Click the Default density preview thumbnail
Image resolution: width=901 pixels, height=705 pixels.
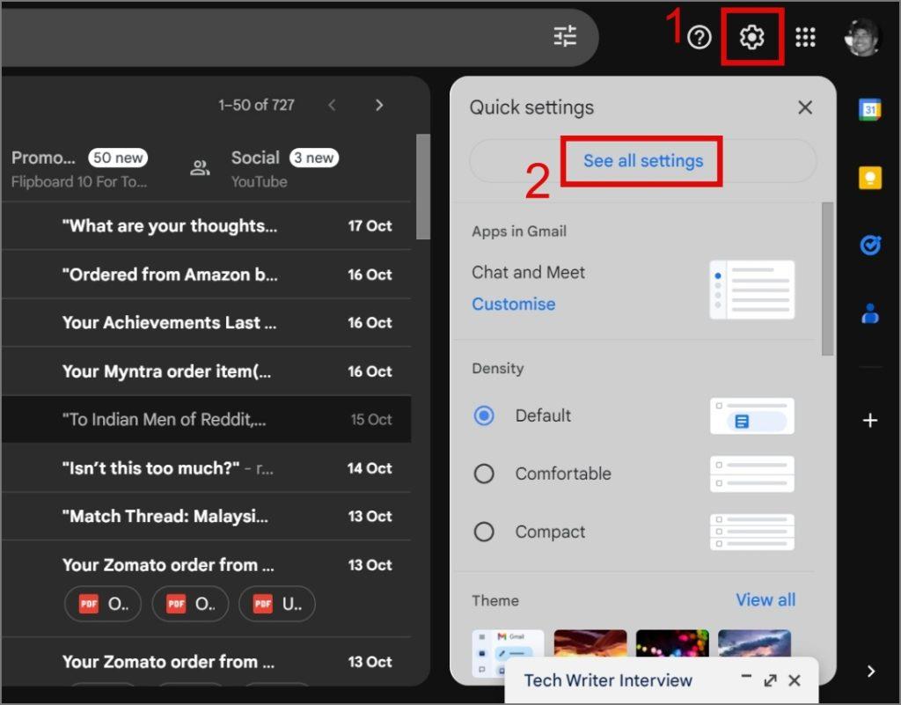[x=752, y=415]
